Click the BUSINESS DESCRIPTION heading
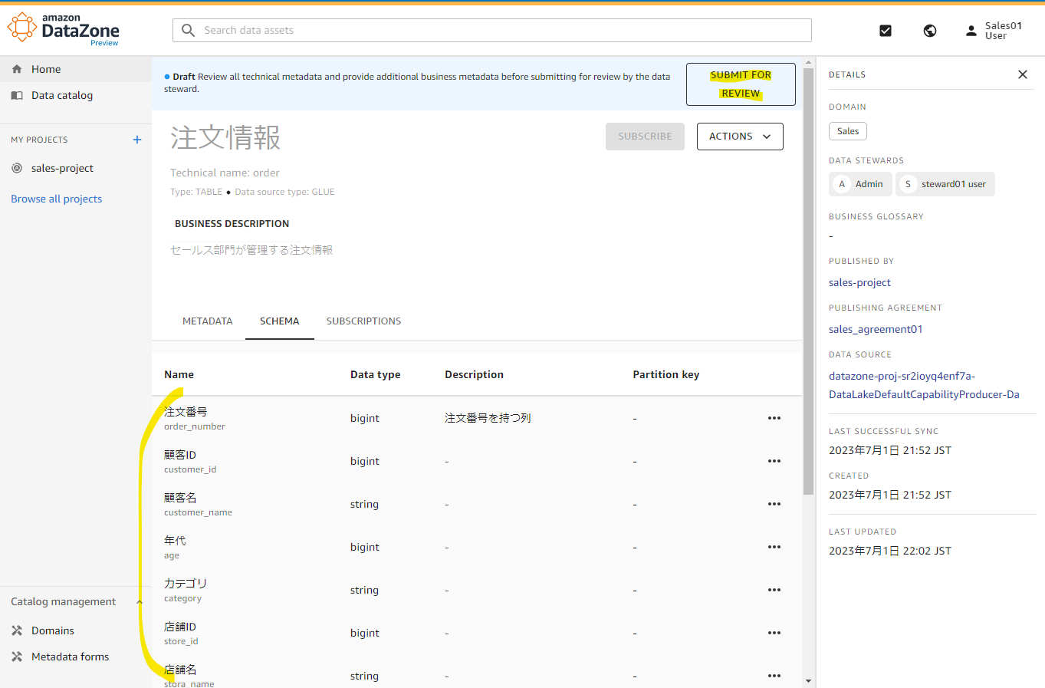1045x688 pixels. coord(232,224)
